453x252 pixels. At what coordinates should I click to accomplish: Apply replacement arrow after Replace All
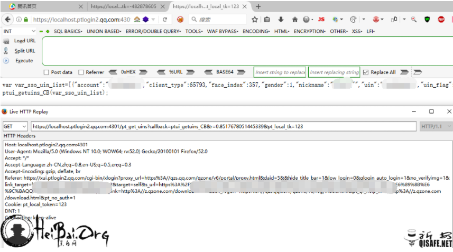coord(404,72)
